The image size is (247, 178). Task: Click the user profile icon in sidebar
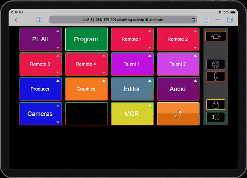tap(216, 105)
